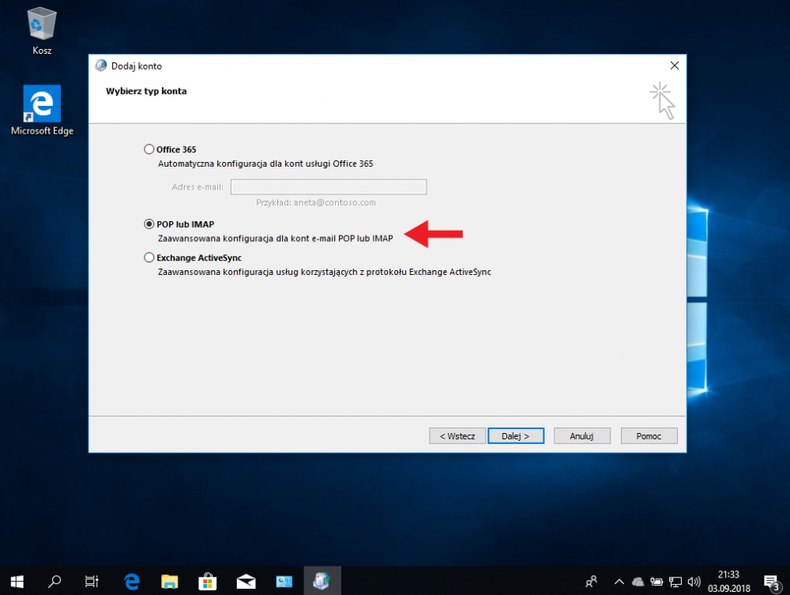
Task: Click the volume speaker tray icon
Action: [694, 582]
